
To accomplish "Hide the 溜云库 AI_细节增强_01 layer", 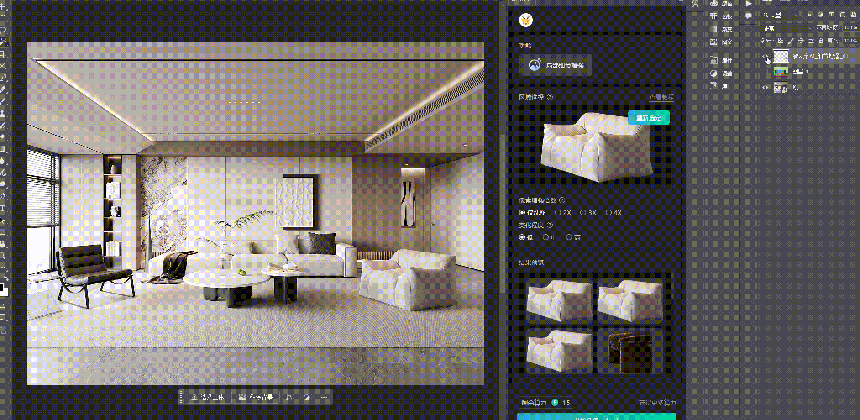I will pyautogui.click(x=766, y=56).
